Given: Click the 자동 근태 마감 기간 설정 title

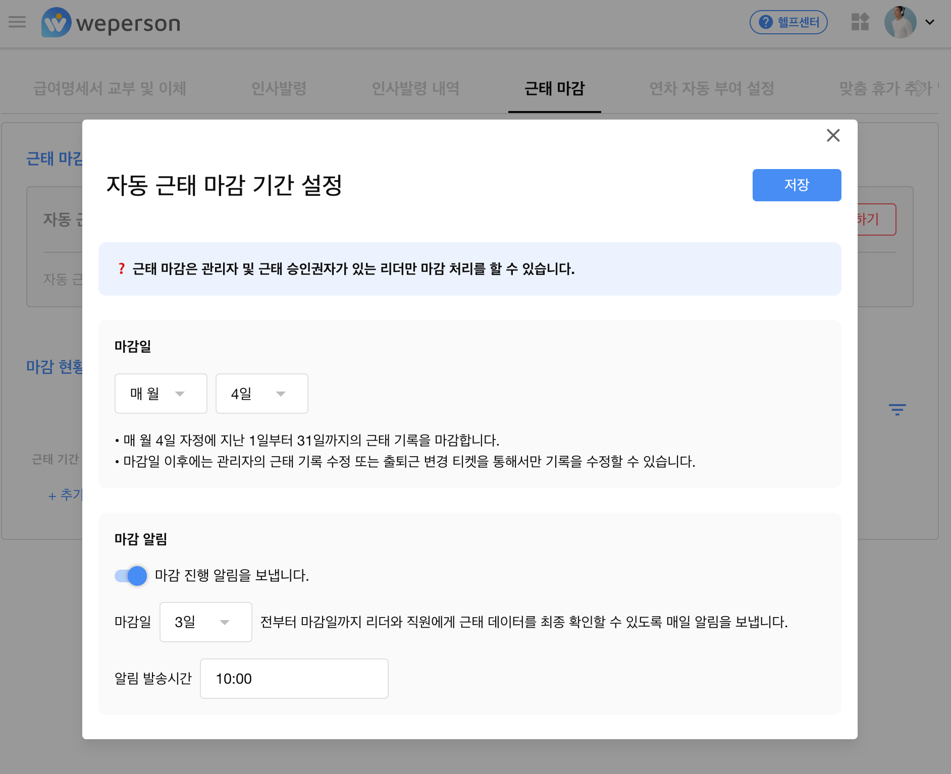Looking at the screenshot, I should tap(224, 185).
